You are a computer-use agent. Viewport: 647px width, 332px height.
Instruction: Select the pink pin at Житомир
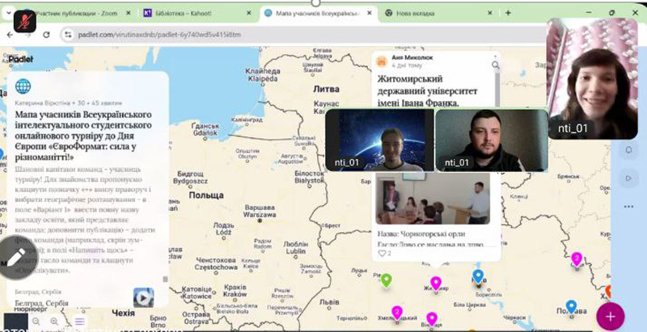coord(436,284)
